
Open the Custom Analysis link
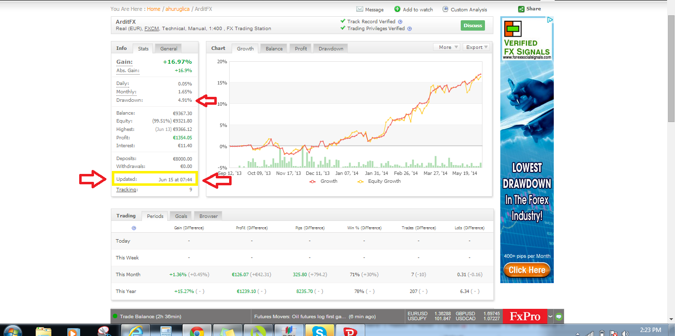click(469, 9)
